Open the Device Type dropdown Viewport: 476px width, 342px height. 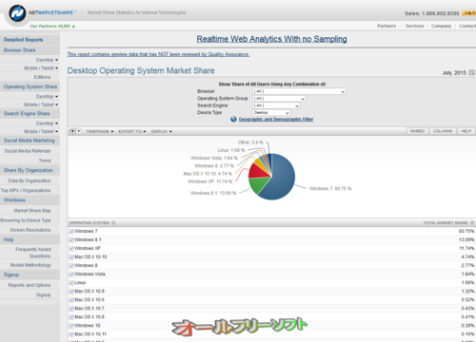pos(271,113)
